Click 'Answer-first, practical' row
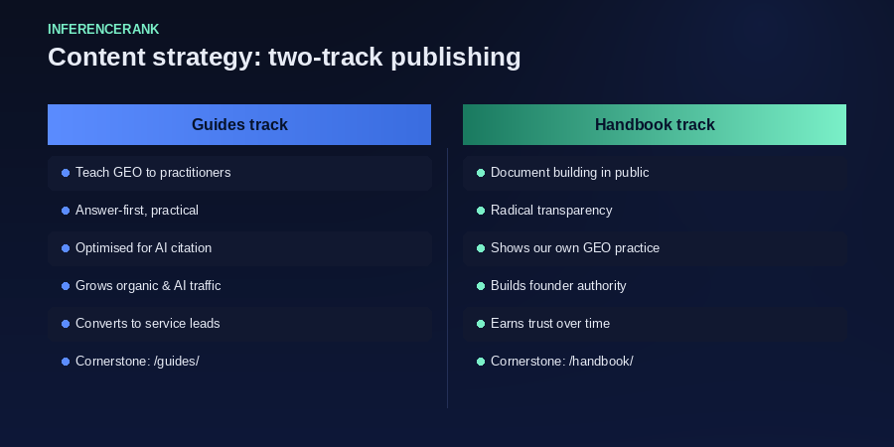 [x=239, y=211]
